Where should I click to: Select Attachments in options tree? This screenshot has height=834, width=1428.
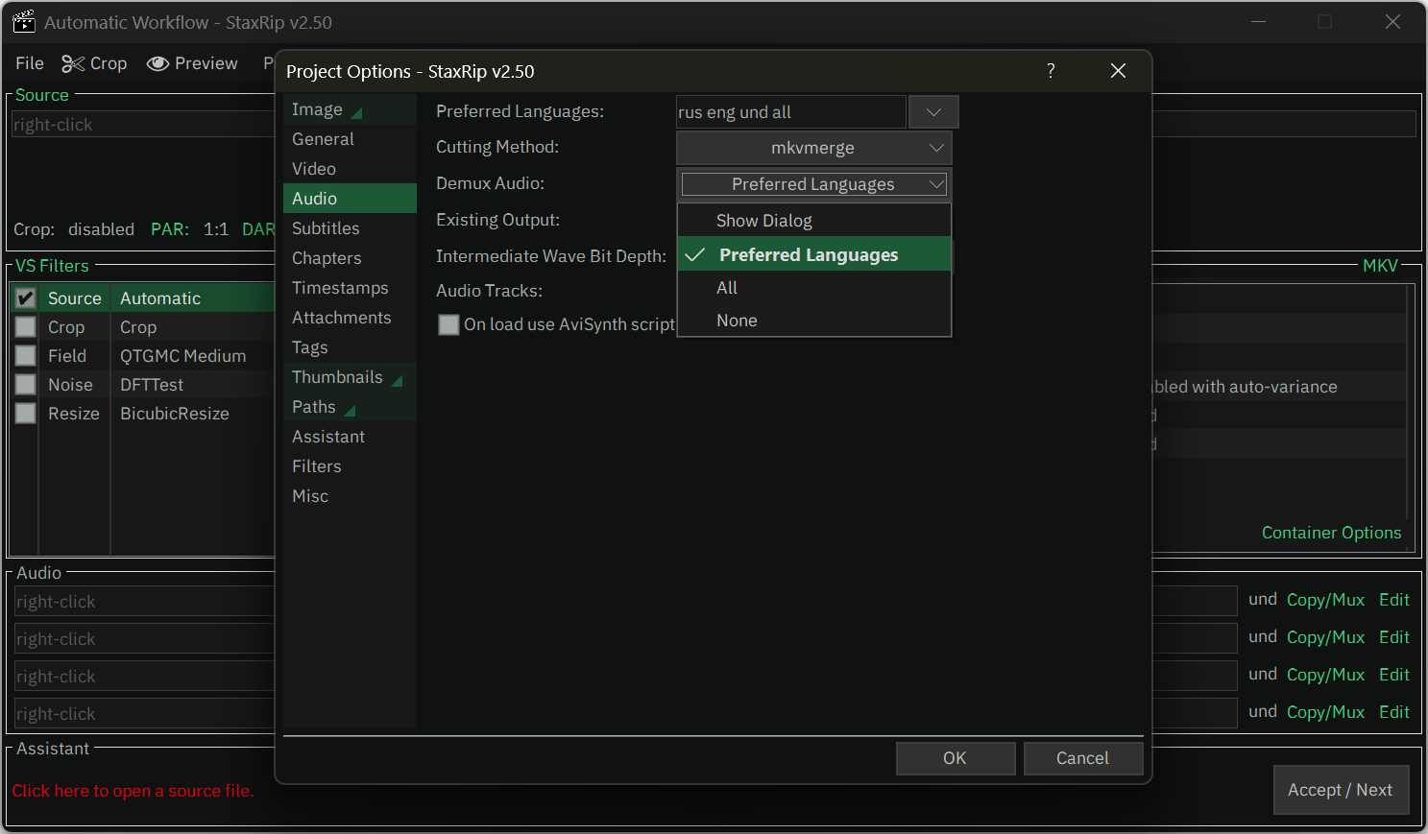(x=350, y=318)
